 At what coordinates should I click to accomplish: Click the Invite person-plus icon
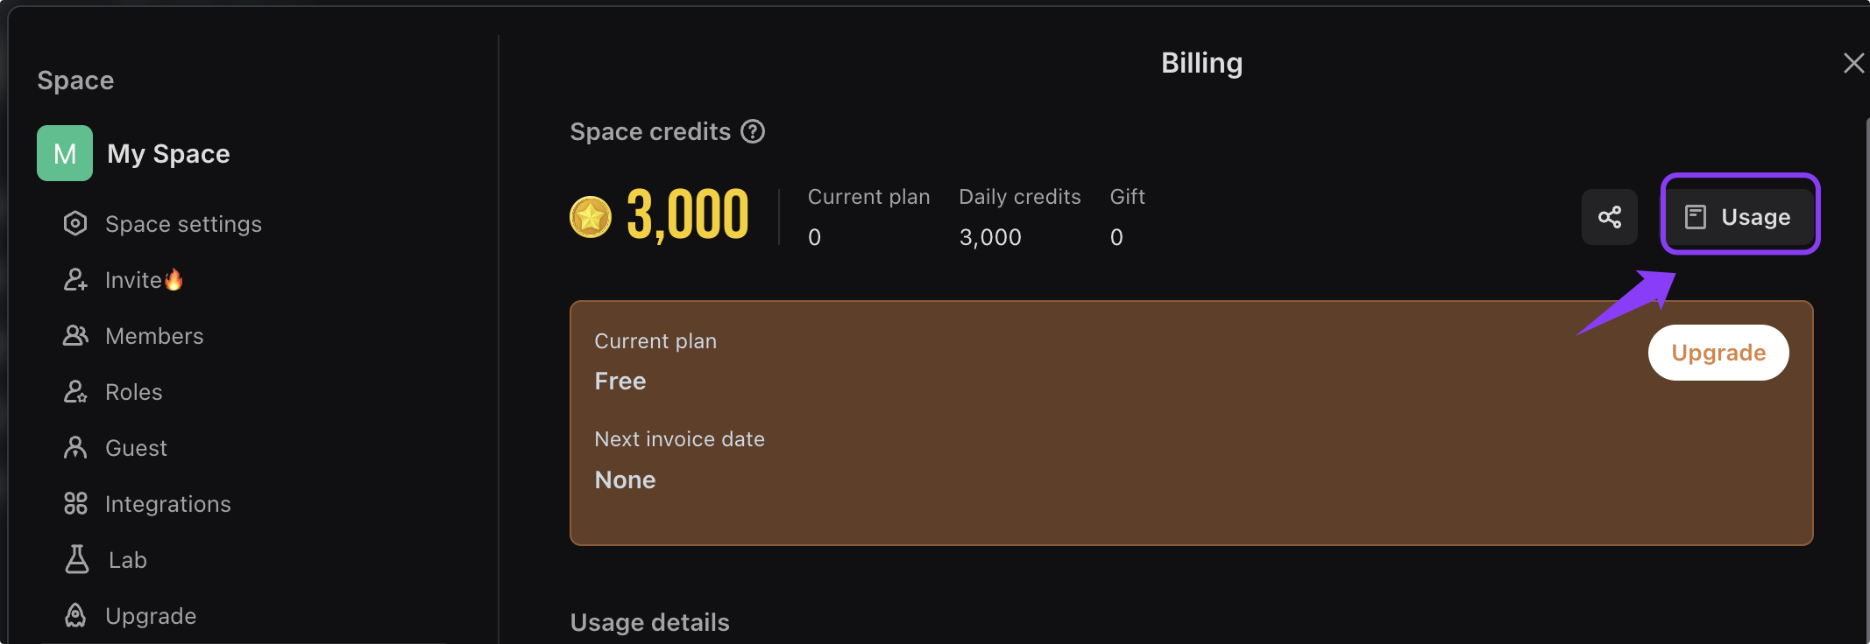pyautogui.click(x=75, y=280)
